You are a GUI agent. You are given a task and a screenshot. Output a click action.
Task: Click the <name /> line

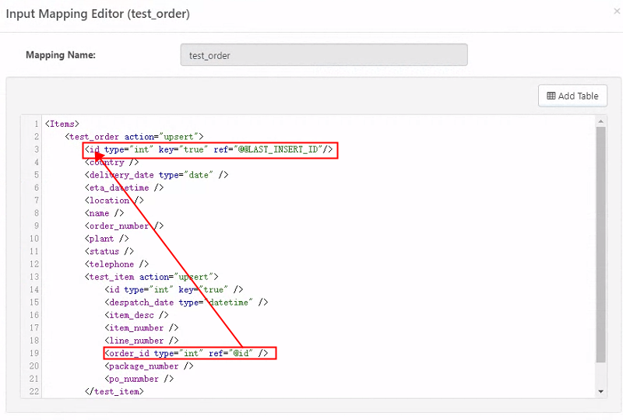[x=104, y=213]
